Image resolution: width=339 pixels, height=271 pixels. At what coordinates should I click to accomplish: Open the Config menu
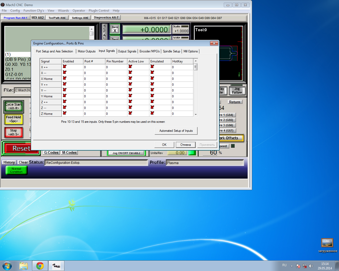(x=15, y=11)
